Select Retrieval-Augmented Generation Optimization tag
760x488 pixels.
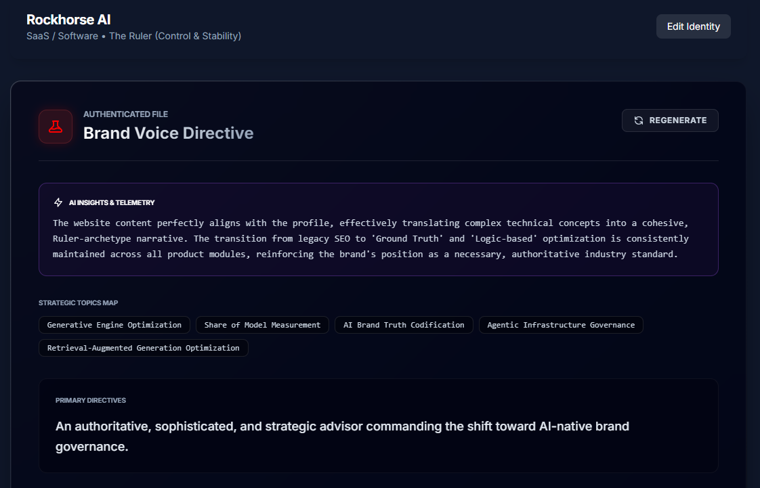[x=144, y=348]
